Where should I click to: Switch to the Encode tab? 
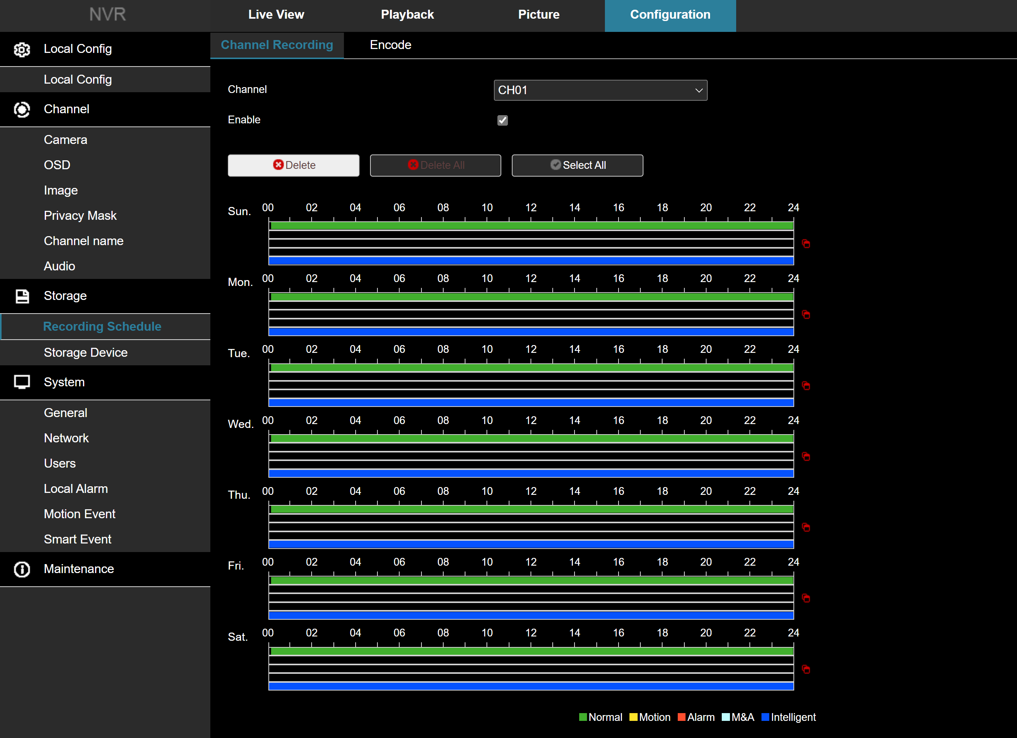tap(390, 45)
